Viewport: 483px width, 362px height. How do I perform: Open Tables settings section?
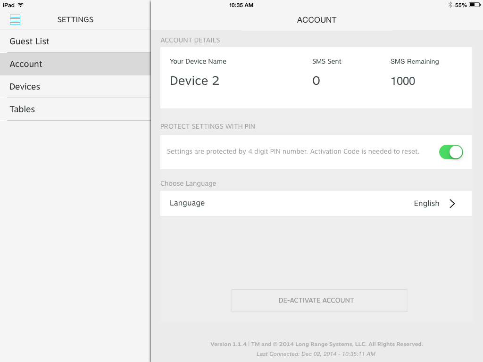[75, 109]
